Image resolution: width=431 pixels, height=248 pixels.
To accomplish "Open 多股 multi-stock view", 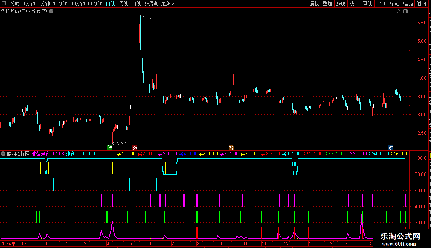I will point(341,3).
